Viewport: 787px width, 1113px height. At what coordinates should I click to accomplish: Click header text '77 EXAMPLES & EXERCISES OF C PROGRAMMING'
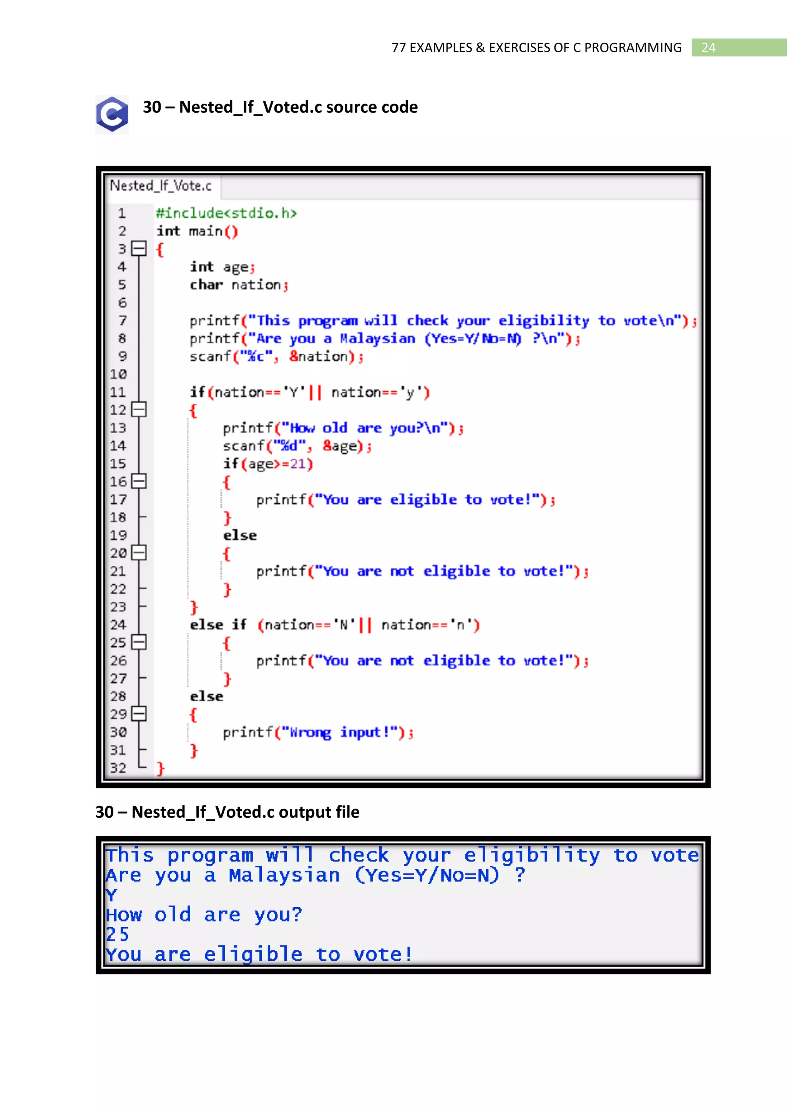[536, 48]
